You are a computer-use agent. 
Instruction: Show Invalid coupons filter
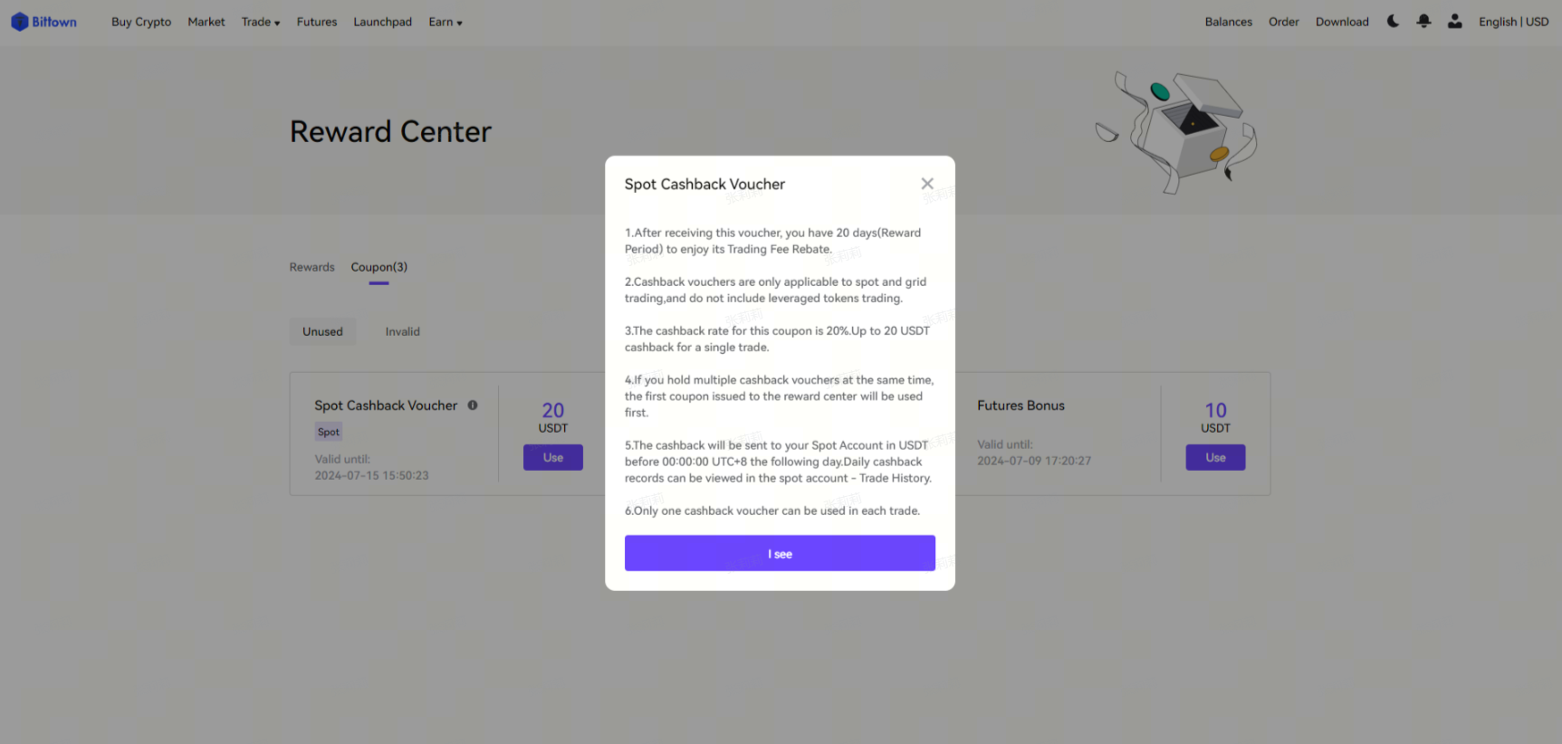402,331
